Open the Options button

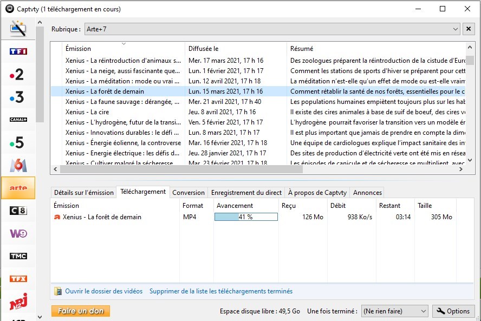pos(453,311)
